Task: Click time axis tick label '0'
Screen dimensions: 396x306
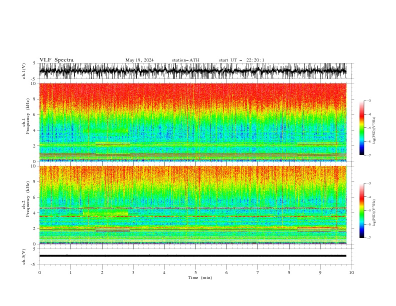Action: coord(39,272)
